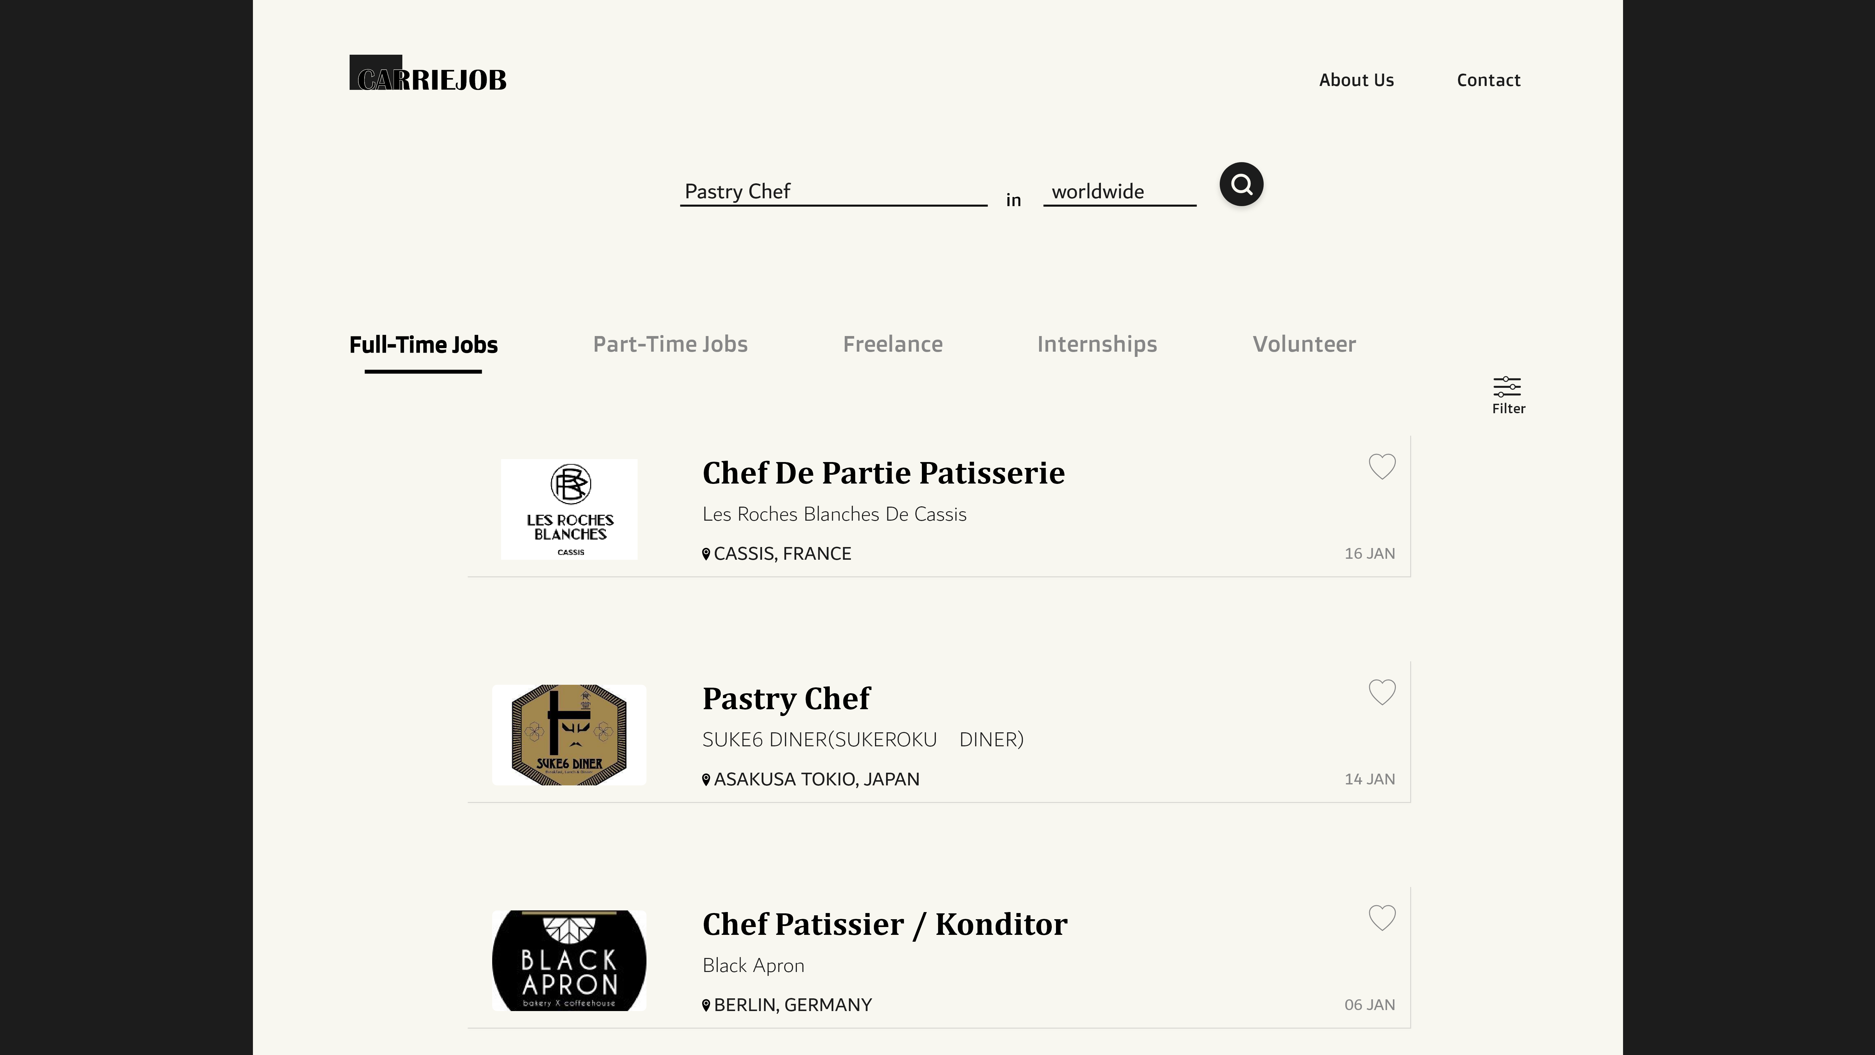Select the Full-Time Jobs tab
The width and height of the screenshot is (1875, 1055).
coord(423,345)
